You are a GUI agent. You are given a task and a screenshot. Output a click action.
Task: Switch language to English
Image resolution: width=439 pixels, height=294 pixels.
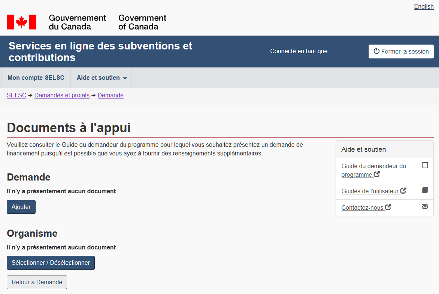click(x=424, y=6)
